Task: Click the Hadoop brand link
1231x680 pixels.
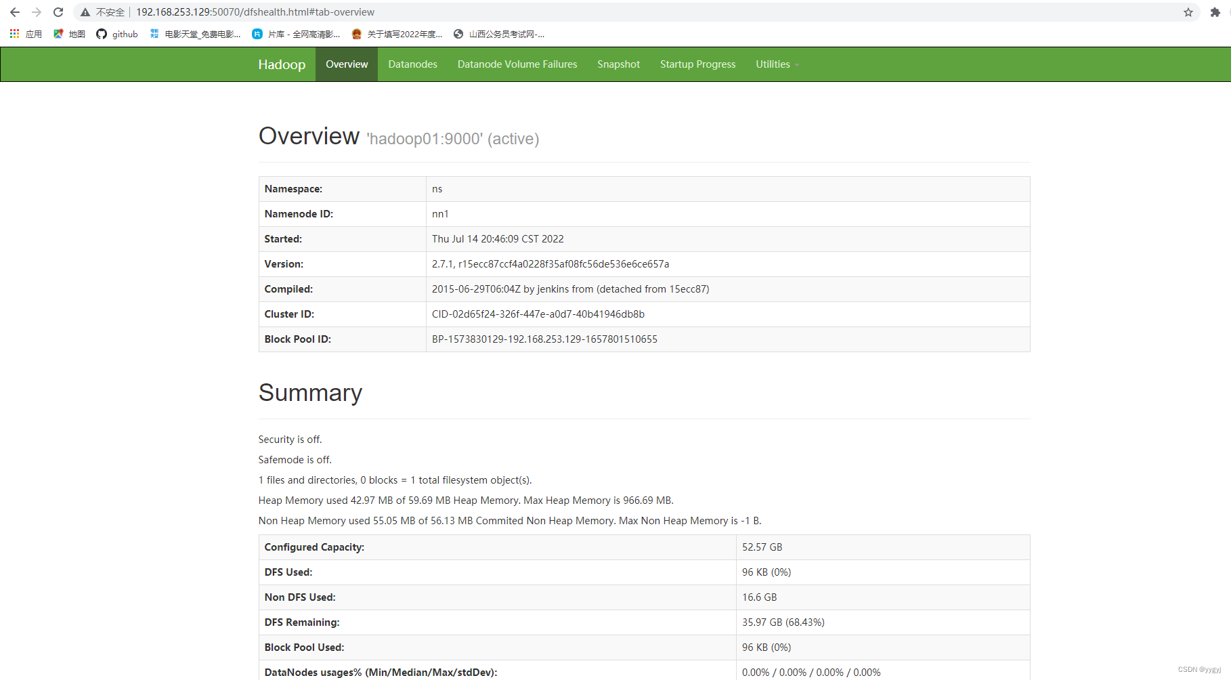Action: point(282,64)
